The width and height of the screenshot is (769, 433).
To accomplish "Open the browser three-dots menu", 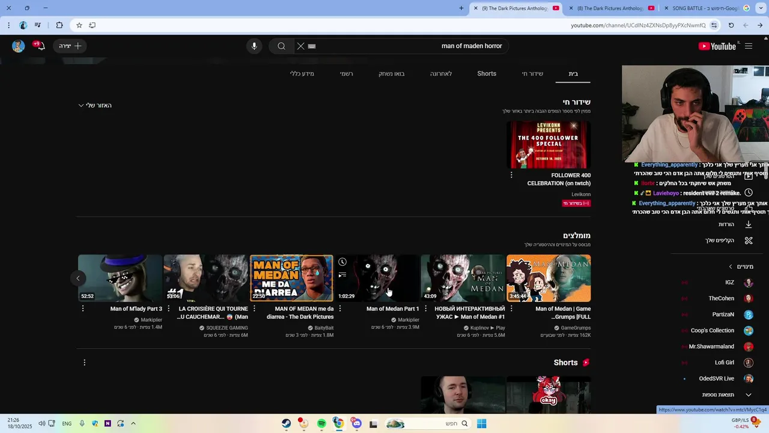I will (8, 25).
